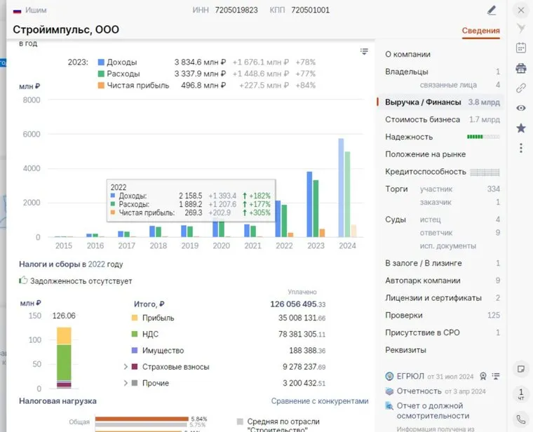Open the three-dot more options menu
The image size is (533, 432).
(x=520, y=148)
